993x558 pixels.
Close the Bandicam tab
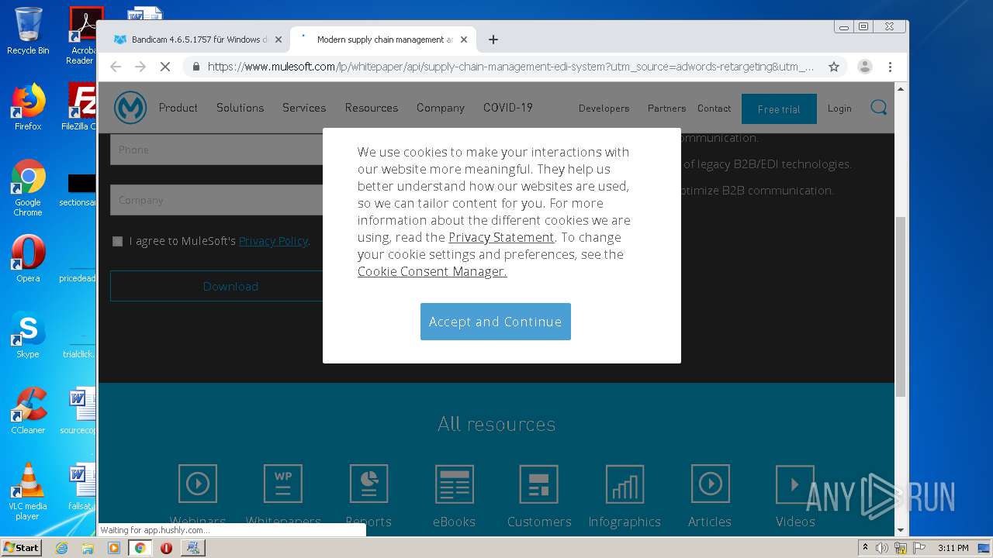(279, 40)
